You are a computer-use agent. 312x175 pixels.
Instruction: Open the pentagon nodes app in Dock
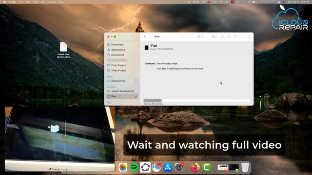(145, 167)
